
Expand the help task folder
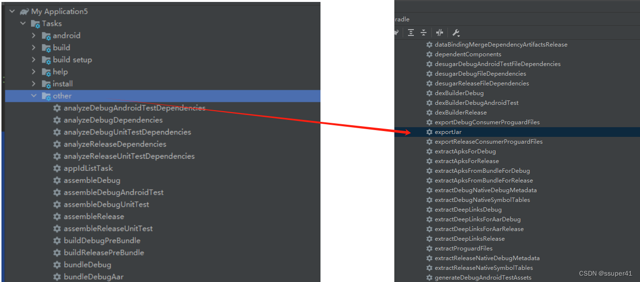tap(34, 72)
